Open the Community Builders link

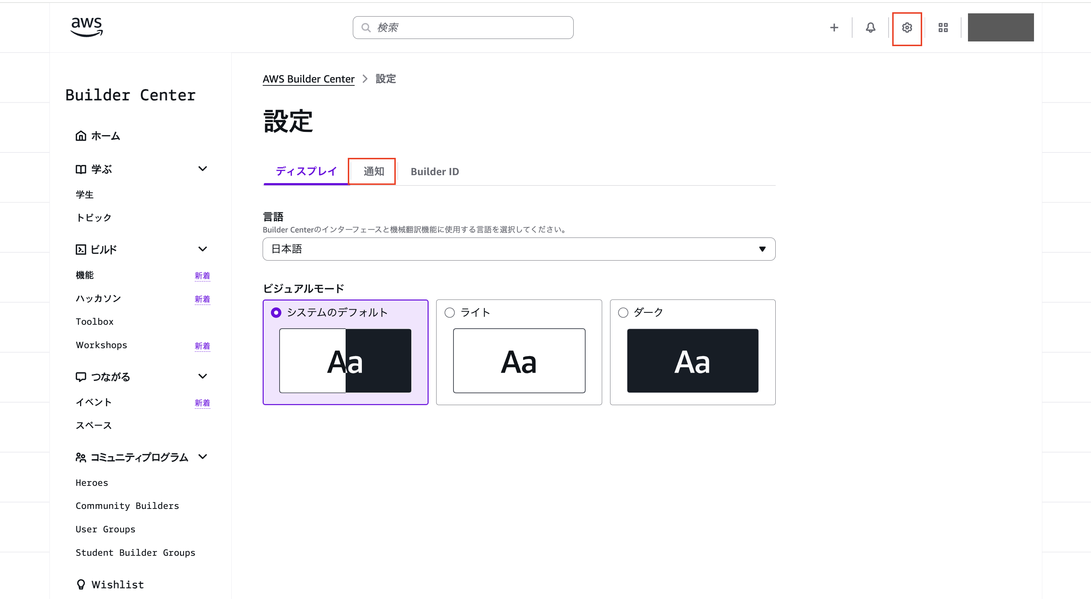click(x=127, y=506)
